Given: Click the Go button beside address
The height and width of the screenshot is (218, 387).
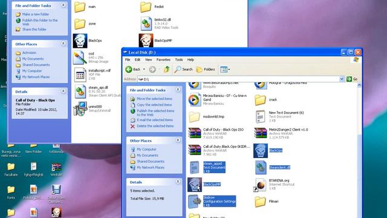Looking at the screenshot, I should tap(352, 79).
